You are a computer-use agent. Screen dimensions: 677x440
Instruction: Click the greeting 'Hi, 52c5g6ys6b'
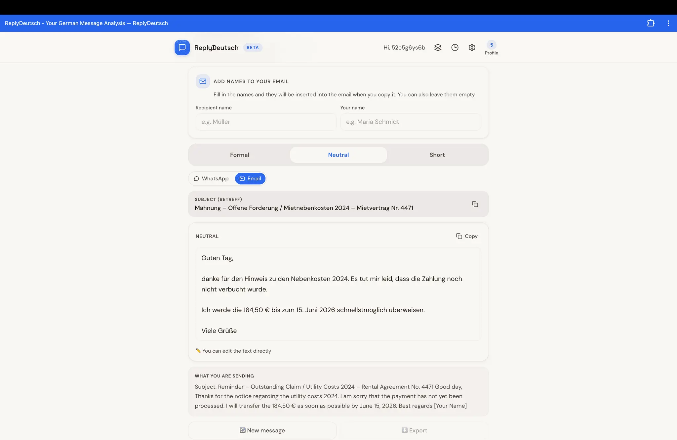(404, 48)
